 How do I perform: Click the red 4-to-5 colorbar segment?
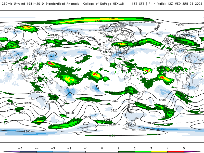[x=175, y=152]
